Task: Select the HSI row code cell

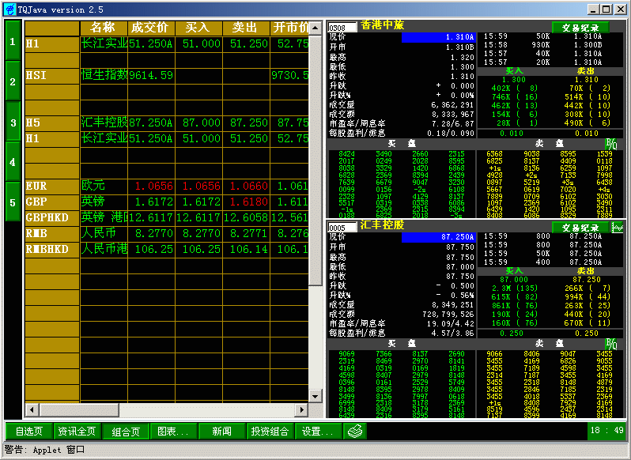Action: coord(52,75)
